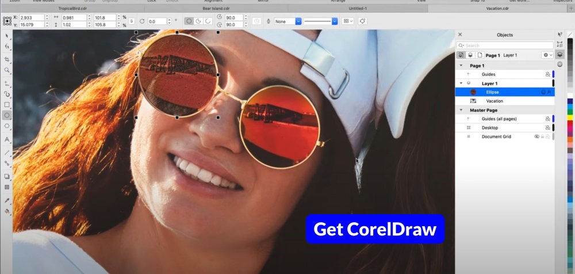
Task: Close the Objects panel
Action: (460, 35)
